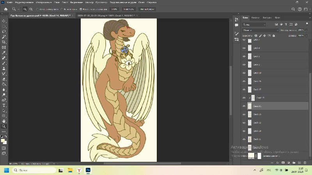Choose the Lasso tool

coord(4,31)
